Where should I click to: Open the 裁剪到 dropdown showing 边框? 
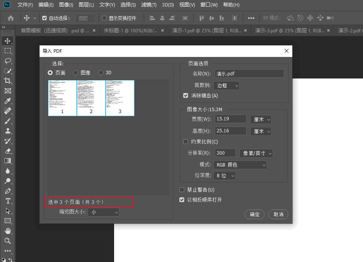pos(226,85)
